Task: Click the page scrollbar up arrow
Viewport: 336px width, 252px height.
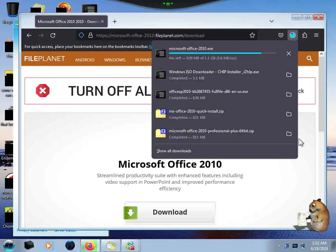Action: pyautogui.click(x=321, y=54)
